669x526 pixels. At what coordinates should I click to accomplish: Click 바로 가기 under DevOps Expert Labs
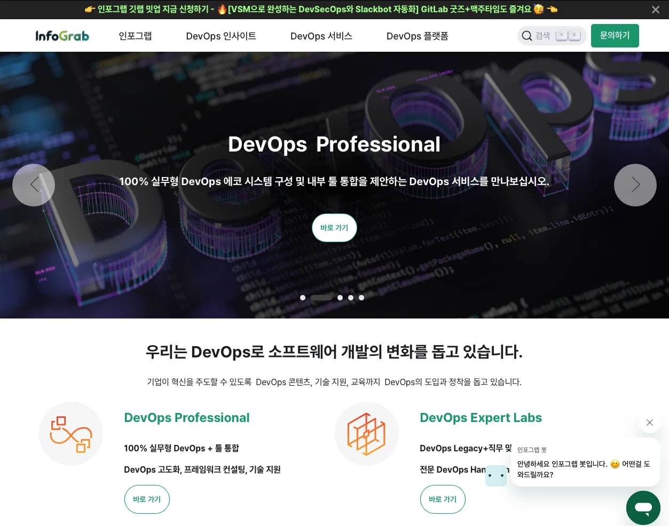(443, 499)
